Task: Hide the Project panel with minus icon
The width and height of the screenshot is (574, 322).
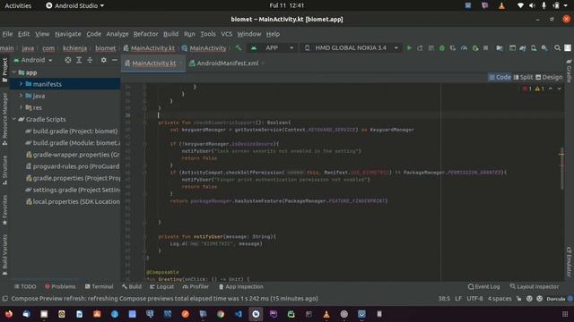Action: [115, 60]
